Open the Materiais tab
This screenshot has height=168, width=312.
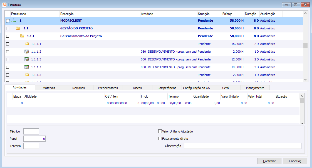click(x=49, y=88)
